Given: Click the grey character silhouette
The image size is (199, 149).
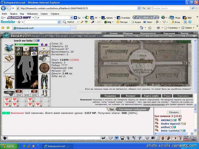Looking at the screenshot, I should (26, 69).
